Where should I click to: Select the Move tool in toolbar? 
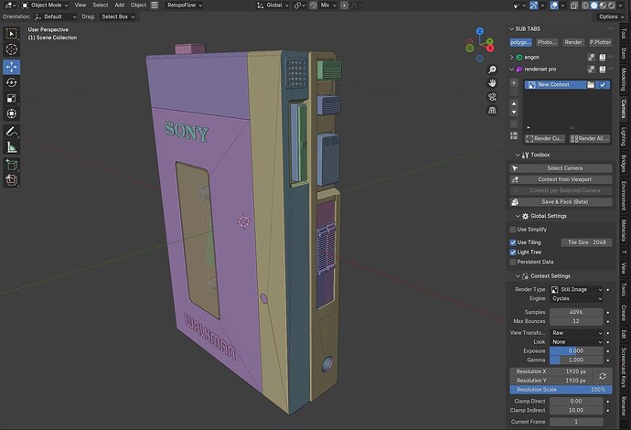(11, 67)
